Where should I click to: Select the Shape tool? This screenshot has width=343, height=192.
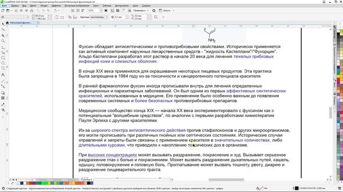(3, 29)
